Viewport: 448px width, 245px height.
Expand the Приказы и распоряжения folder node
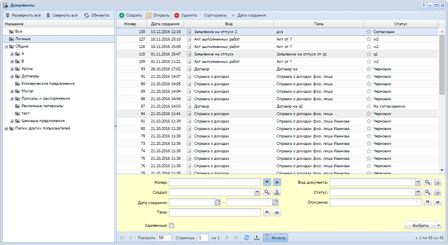(x=12, y=98)
